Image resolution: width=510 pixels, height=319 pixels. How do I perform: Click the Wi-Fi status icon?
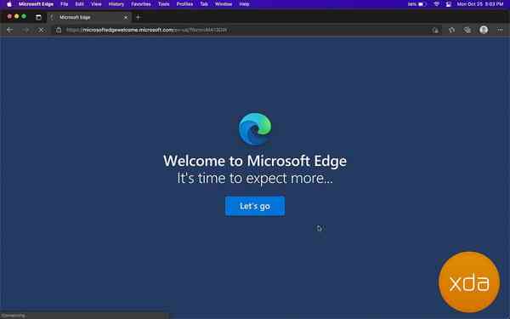(437, 4)
